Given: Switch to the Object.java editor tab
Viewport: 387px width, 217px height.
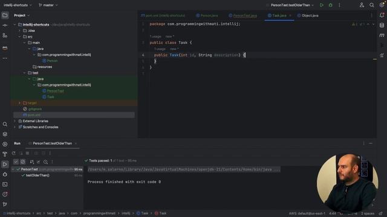Looking at the screenshot, I should click(x=308, y=16).
